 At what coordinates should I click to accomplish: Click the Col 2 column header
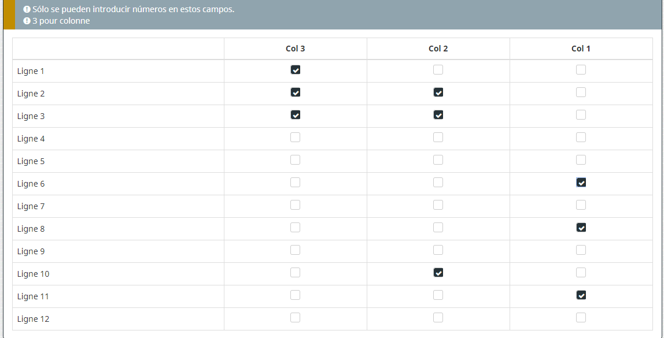coord(438,49)
